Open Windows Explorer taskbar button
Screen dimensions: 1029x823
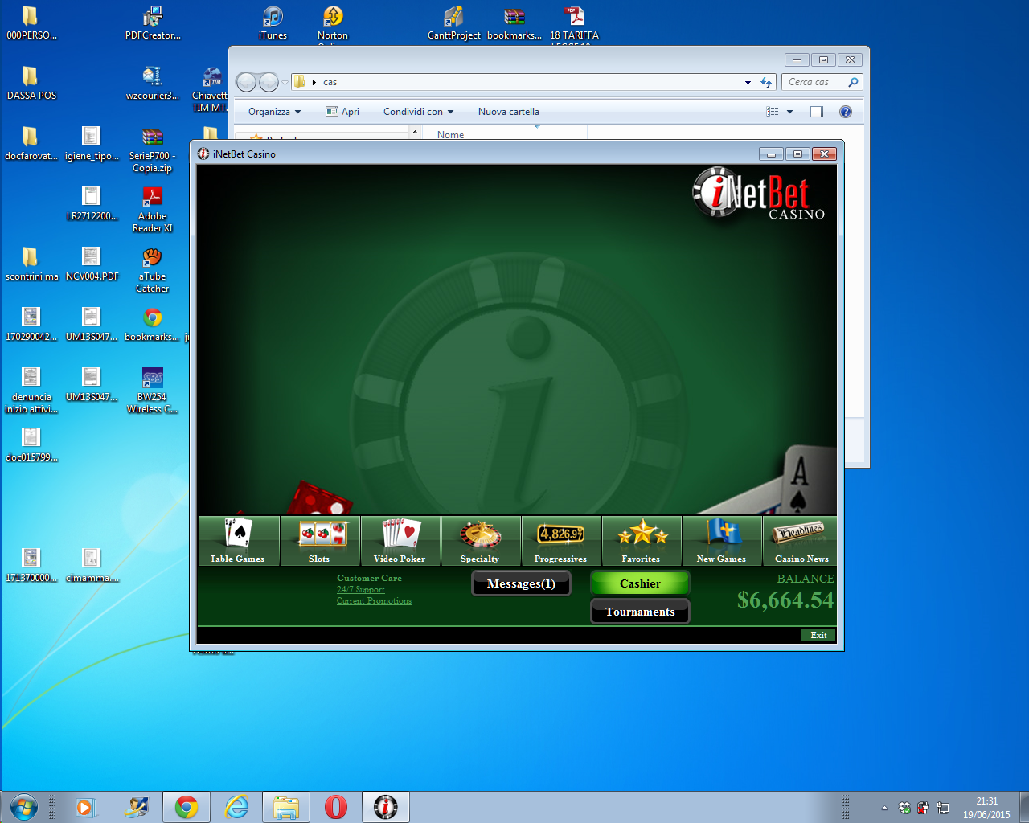tap(286, 807)
